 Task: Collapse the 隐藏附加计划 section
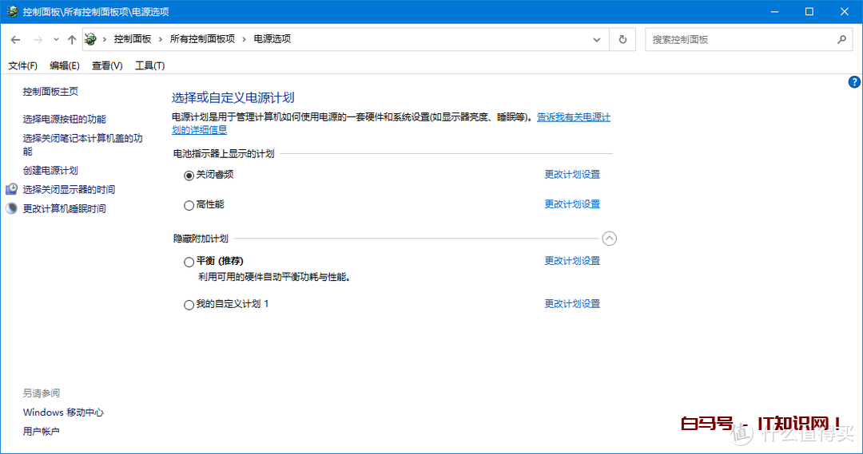click(x=609, y=239)
